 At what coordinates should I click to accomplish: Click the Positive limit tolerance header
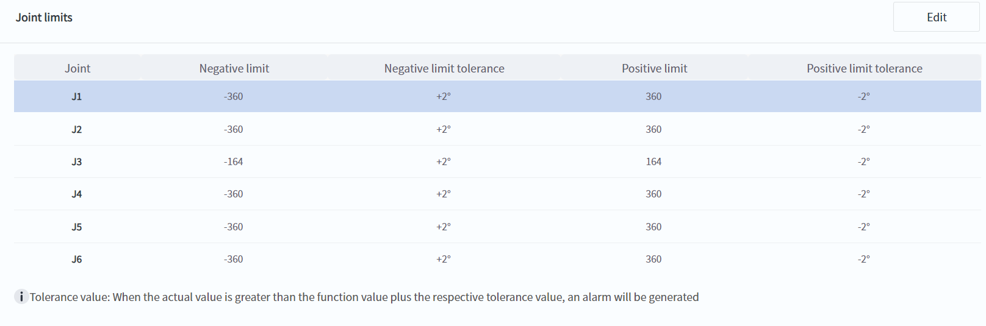864,68
